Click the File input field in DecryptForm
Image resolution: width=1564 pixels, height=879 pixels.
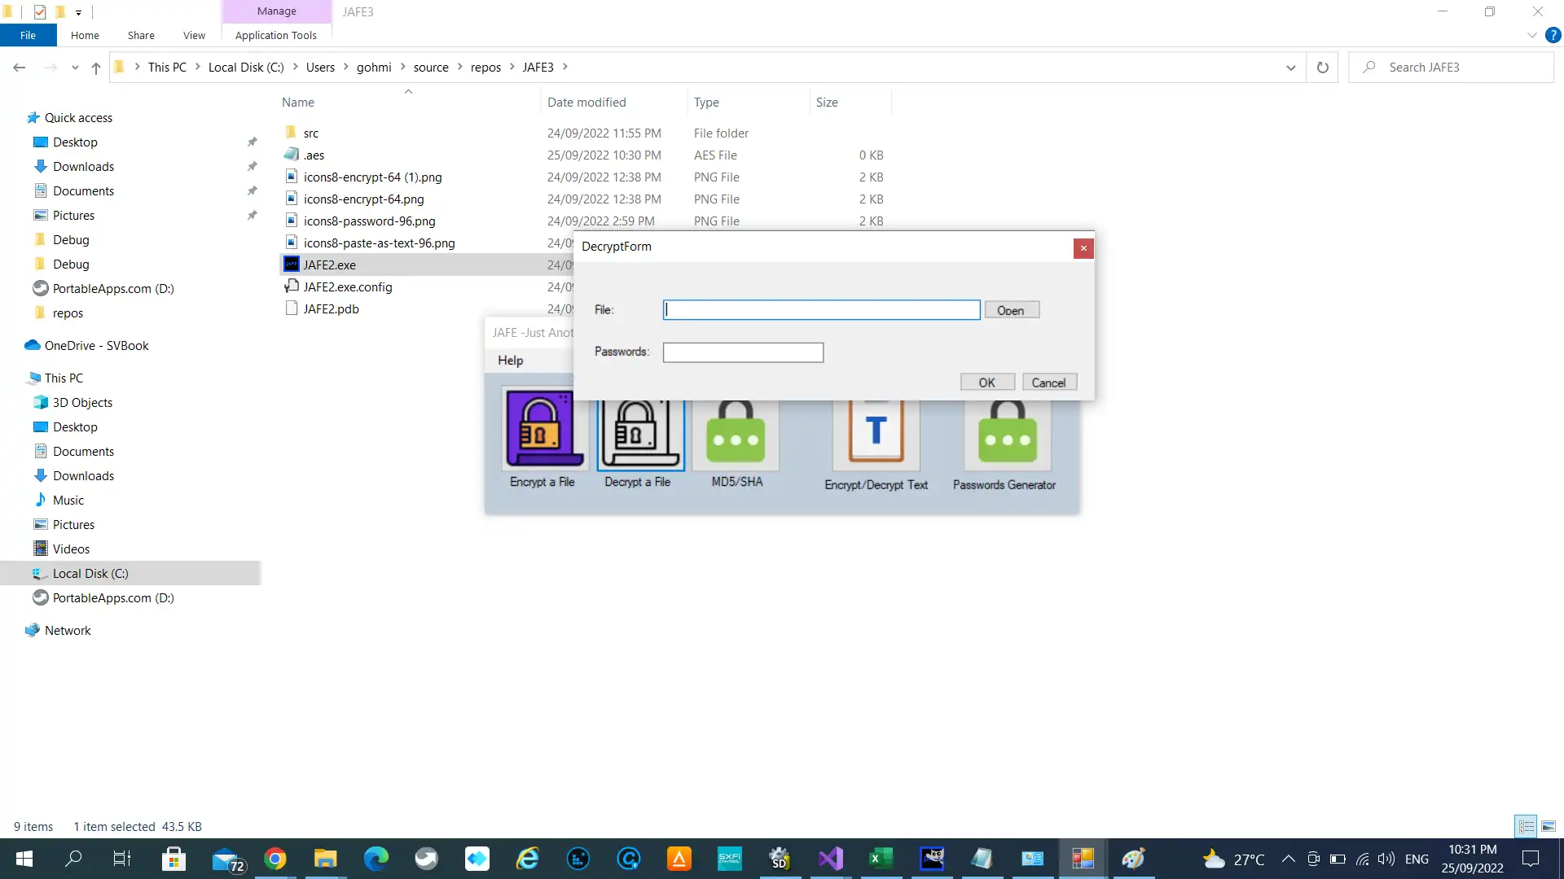coord(820,310)
